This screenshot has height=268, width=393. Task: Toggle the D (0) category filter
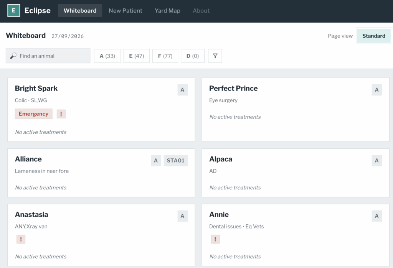click(x=193, y=56)
